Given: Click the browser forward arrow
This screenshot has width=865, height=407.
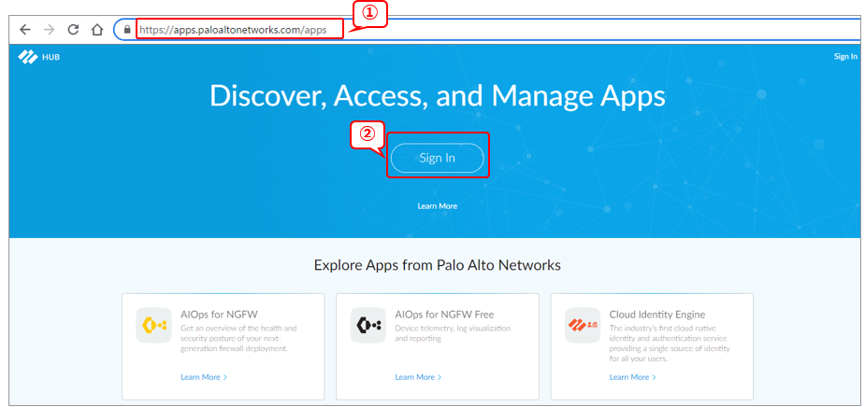Looking at the screenshot, I should point(50,29).
